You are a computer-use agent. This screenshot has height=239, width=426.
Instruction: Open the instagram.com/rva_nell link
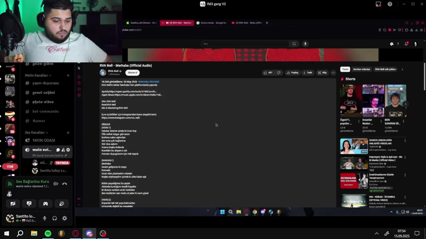[121, 118]
